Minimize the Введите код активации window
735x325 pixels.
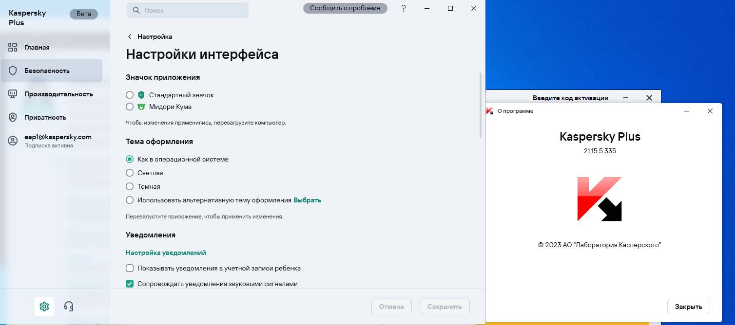pos(625,98)
